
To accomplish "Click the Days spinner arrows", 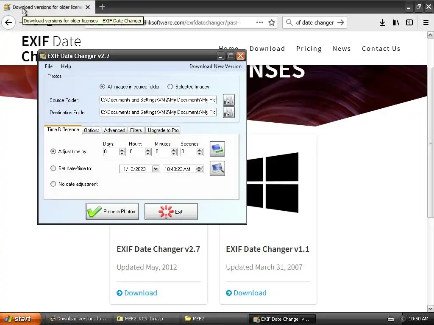I will (x=122, y=152).
